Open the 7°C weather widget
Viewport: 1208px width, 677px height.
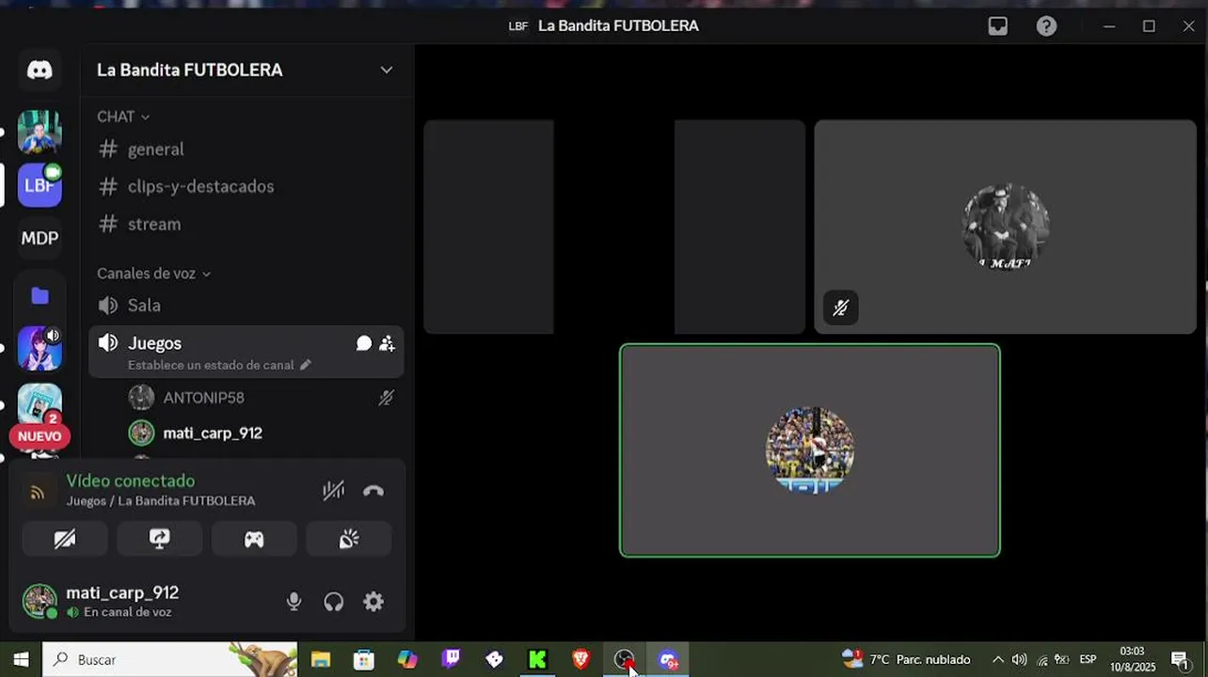(906, 660)
